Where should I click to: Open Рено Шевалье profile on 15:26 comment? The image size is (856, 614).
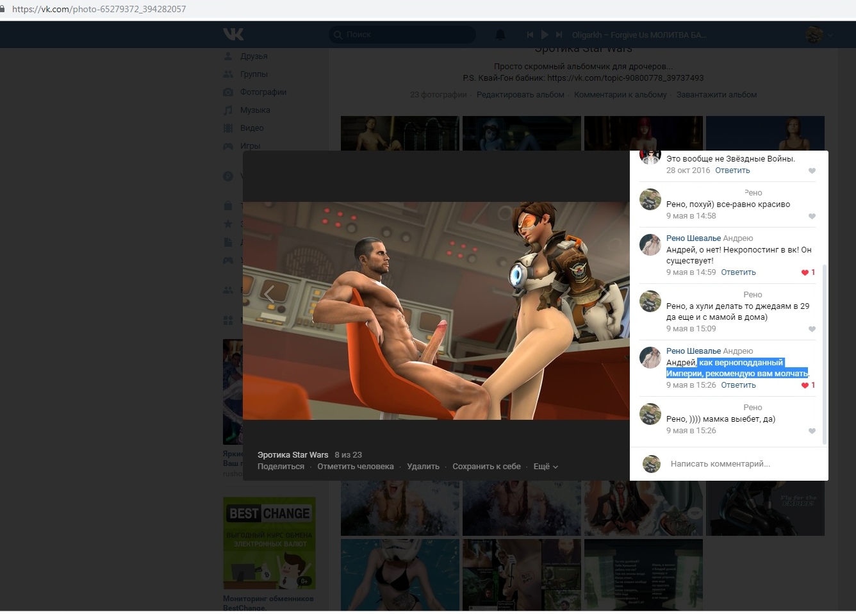693,351
